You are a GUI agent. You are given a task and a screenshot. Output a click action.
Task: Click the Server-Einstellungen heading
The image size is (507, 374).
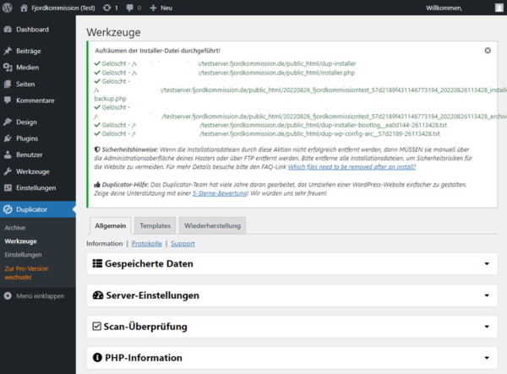(153, 295)
